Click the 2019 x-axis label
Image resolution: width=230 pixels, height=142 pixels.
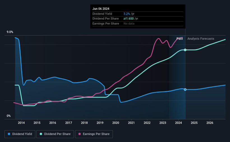[100, 123]
